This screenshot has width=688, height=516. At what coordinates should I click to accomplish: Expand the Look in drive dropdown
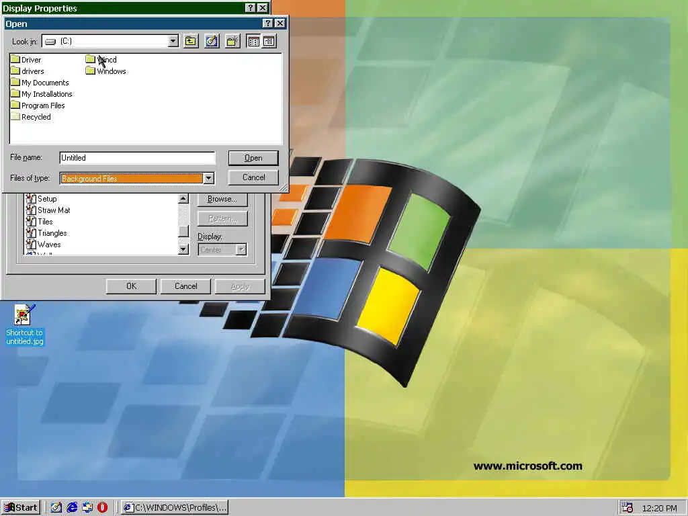pyautogui.click(x=173, y=41)
